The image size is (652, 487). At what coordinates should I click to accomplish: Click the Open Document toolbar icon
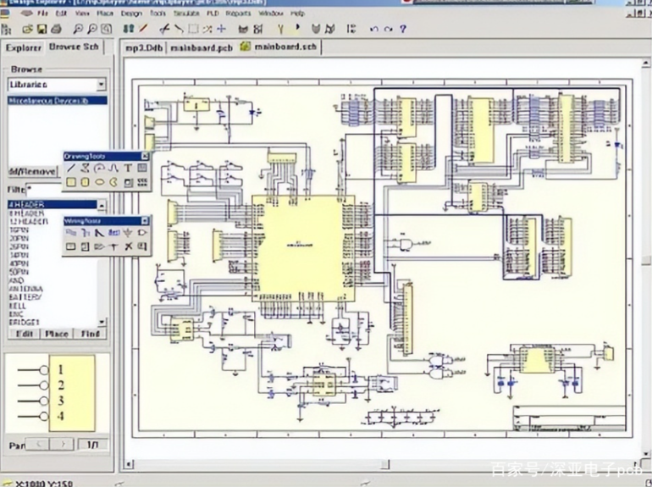point(27,29)
